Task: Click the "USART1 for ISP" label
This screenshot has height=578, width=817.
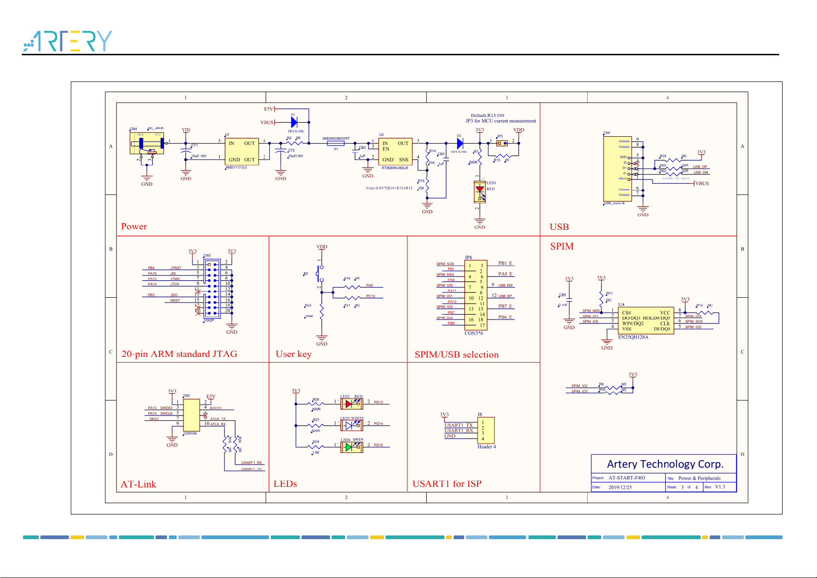Action: (447, 483)
